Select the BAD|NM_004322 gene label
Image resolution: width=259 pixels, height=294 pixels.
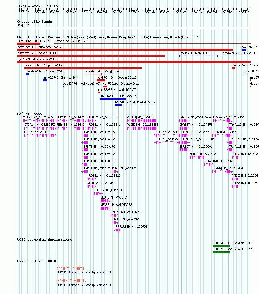pyautogui.click(x=167, y=139)
